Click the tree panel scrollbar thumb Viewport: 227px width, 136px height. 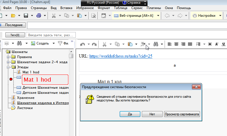point(71,56)
